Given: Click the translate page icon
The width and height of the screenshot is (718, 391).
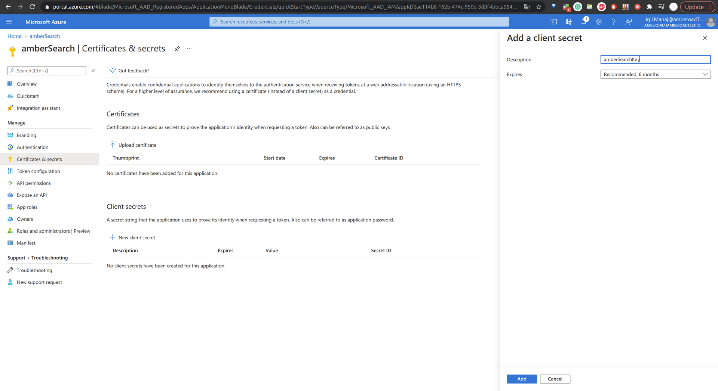Looking at the screenshot, I should pyautogui.click(x=527, y=7).
